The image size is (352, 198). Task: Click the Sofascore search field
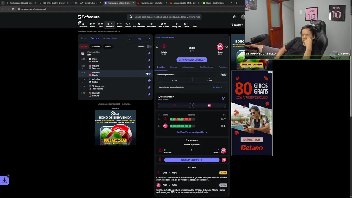coord(165,17)
